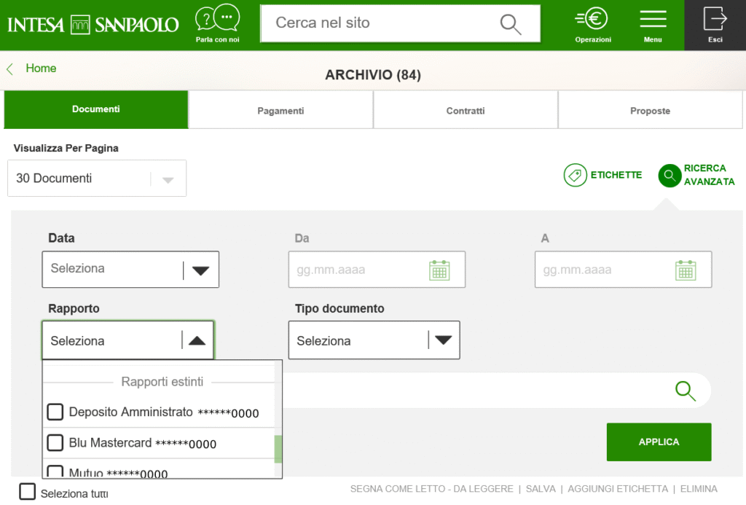
Task: Click the Ricerca Avanzata magnifier icon
Action: [669, 176]
